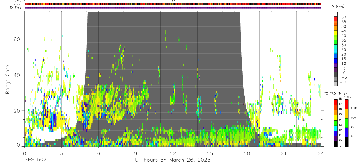
Task: Click the 12 hour tick label on time axis
Action: (173, 153)
